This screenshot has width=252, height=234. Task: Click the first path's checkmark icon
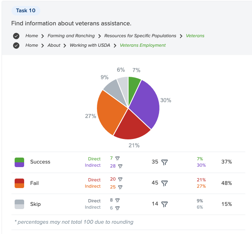pyautogui.click(x=16, y=36)
